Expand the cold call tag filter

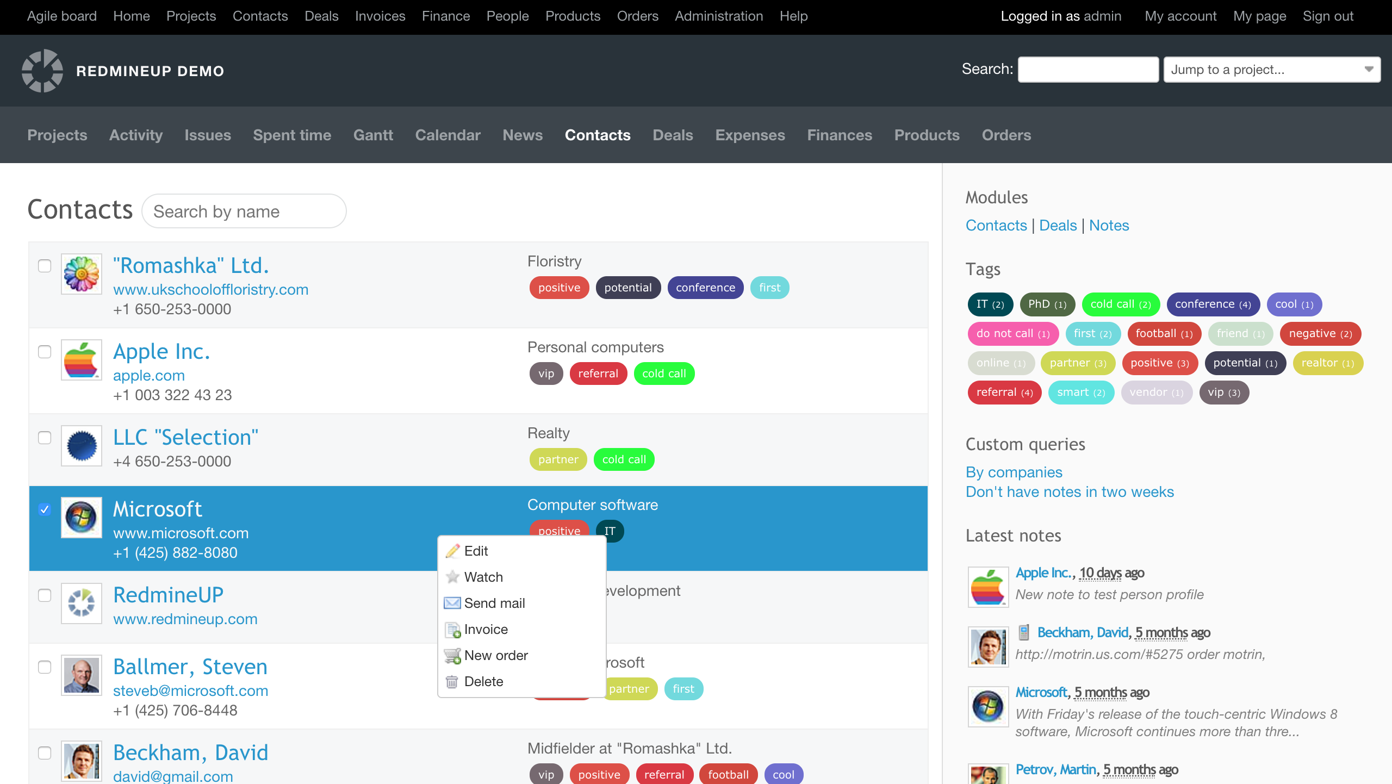[x=1121, y=304]
